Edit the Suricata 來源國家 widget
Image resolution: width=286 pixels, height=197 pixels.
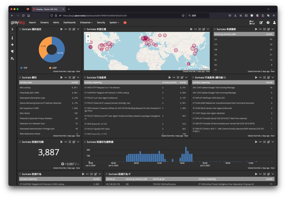268,29
